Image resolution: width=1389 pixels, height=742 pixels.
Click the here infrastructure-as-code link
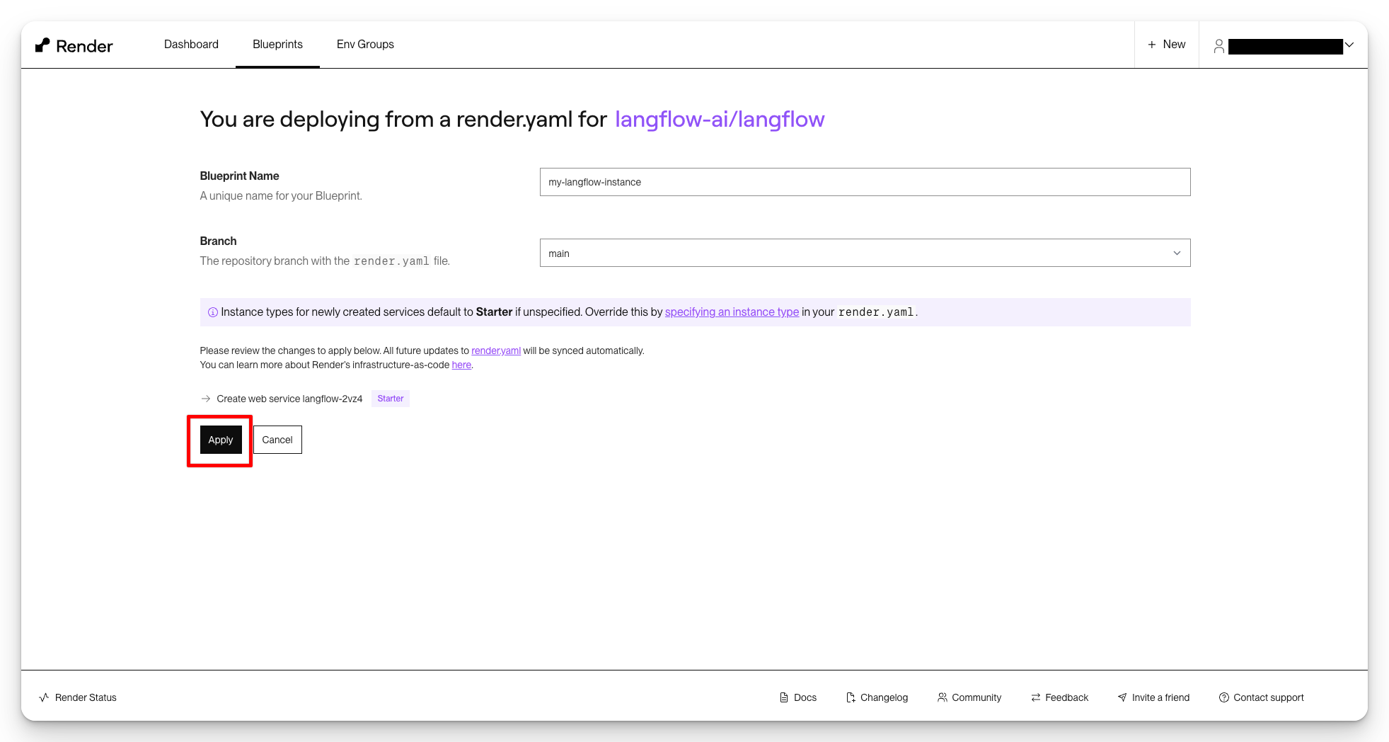(x=461, y=365)
